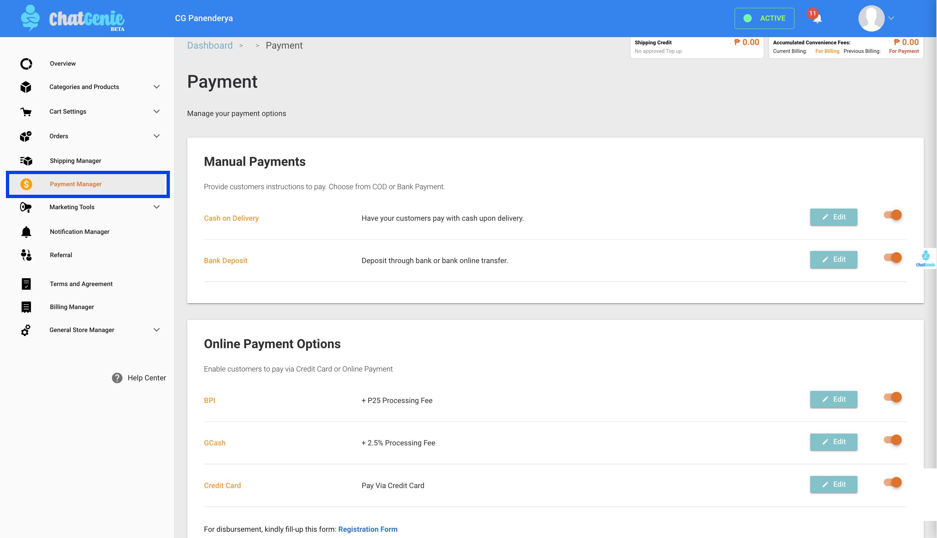Go to Terms and Agreement page

point(81,284)
